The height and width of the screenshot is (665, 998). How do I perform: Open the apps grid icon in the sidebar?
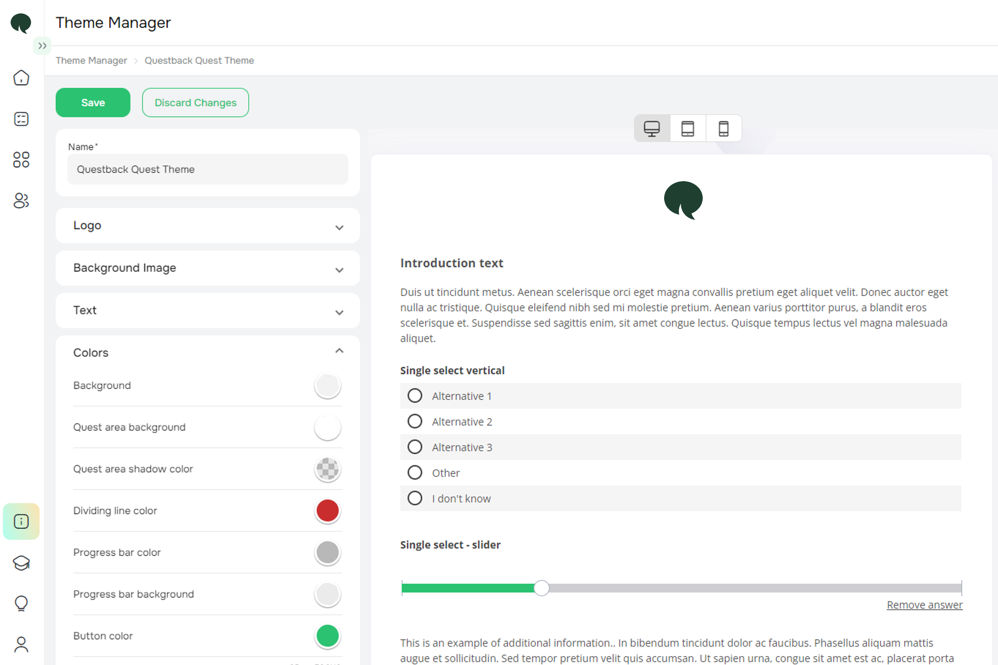[x=21, y=159]
